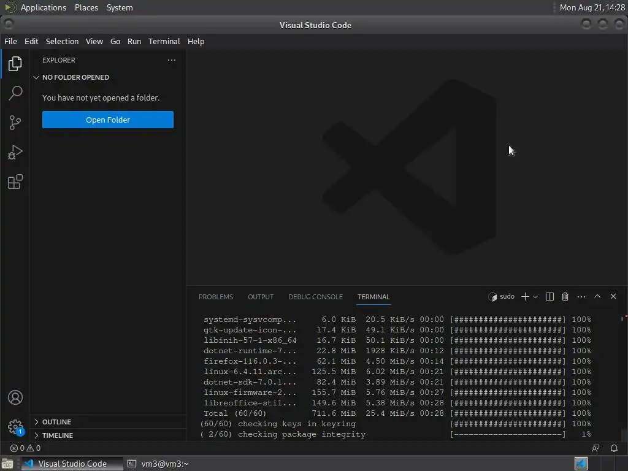Click the gtk-update-icon download line
The width and height of the screenshot is (628, 471).
click(397, 330)
